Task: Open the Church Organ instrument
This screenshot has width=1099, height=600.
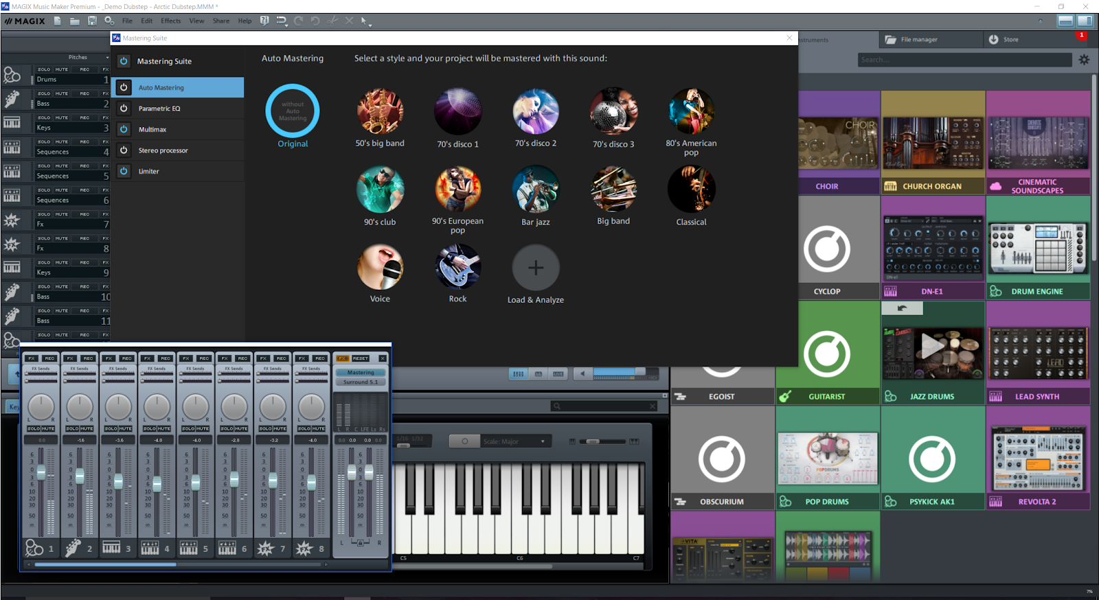Action: click(x=933, y=143)
